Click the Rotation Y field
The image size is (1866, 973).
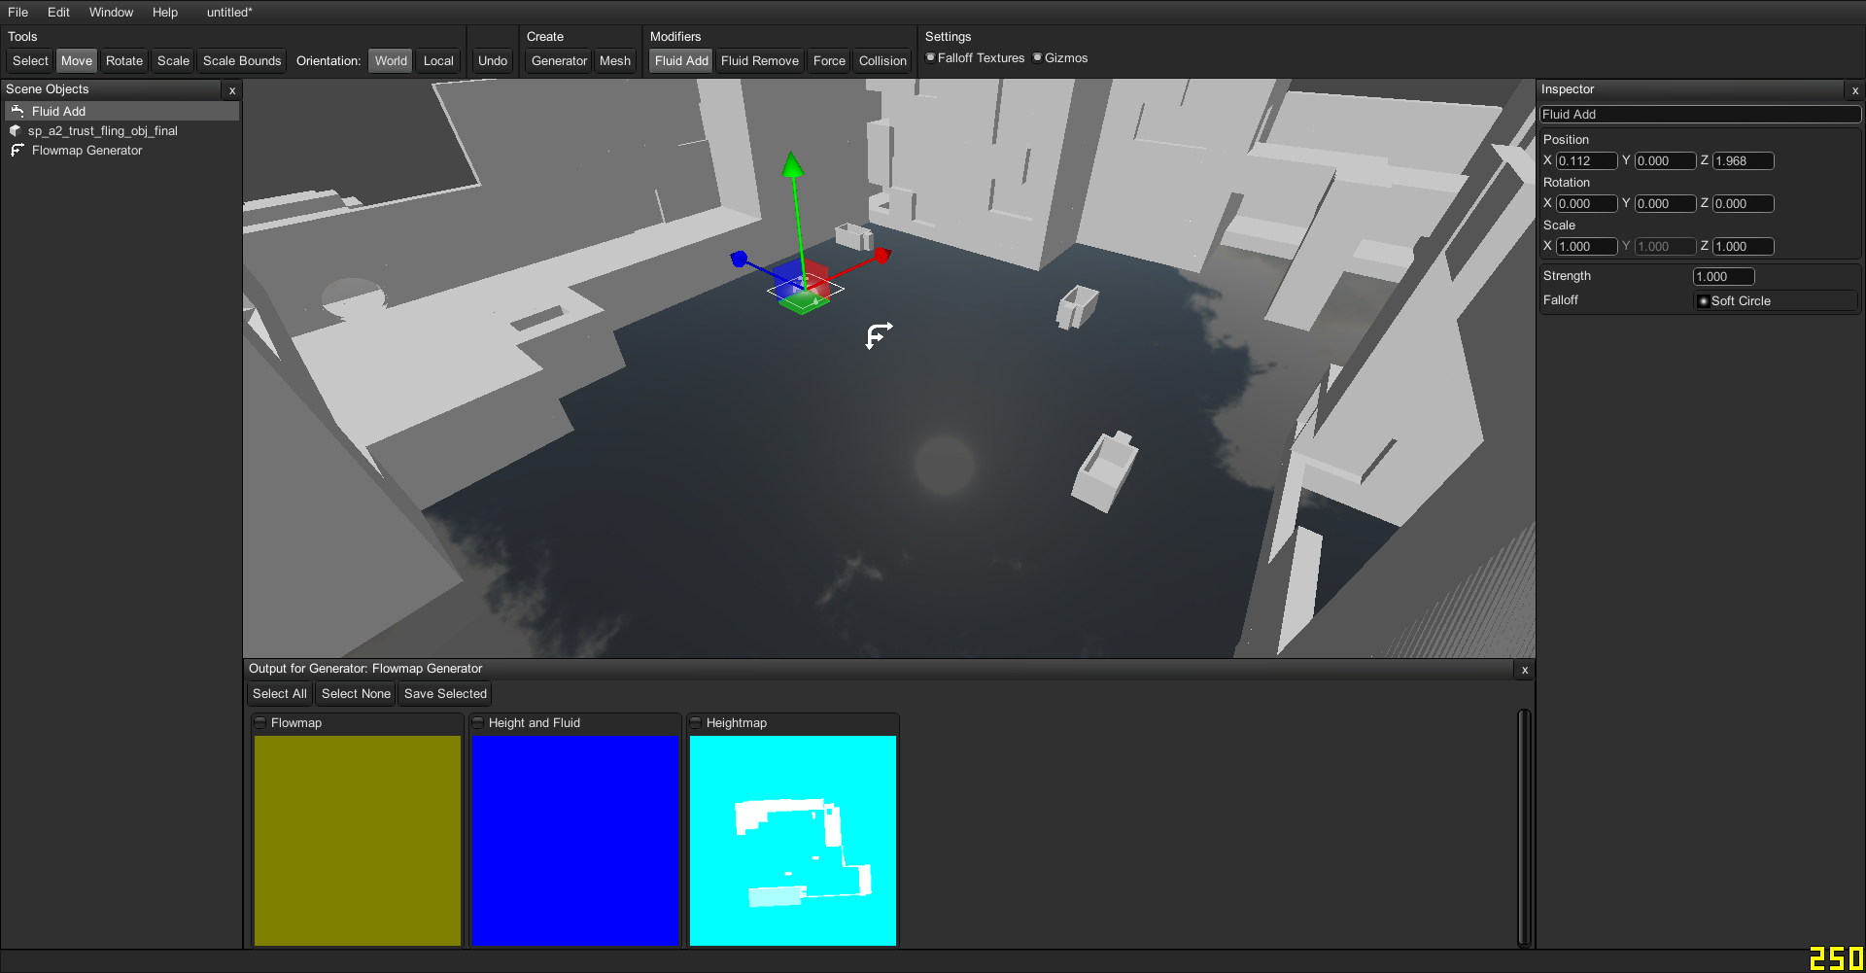[x=1665, y=204]
